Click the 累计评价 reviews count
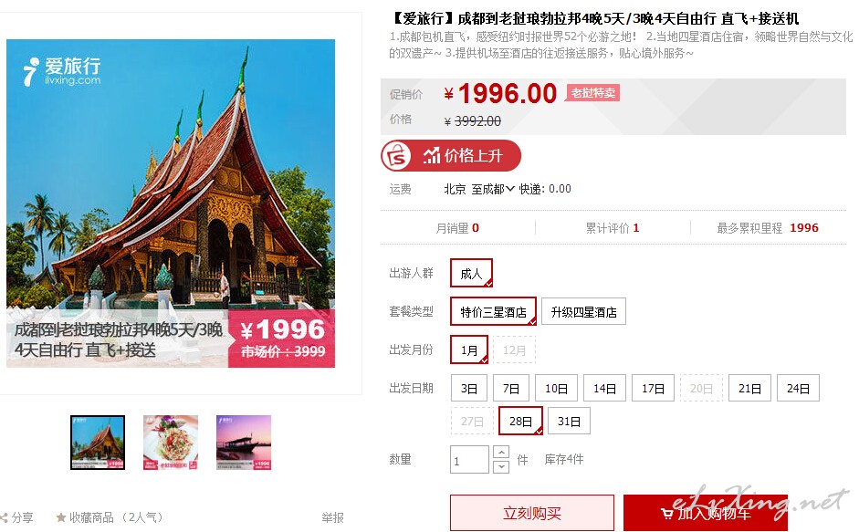859x532 pixels. pos(613,228)
